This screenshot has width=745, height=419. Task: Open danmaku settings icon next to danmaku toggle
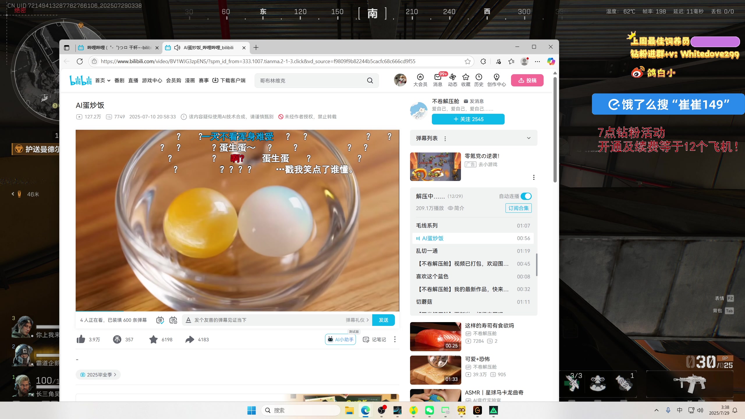tap(173, 320)
